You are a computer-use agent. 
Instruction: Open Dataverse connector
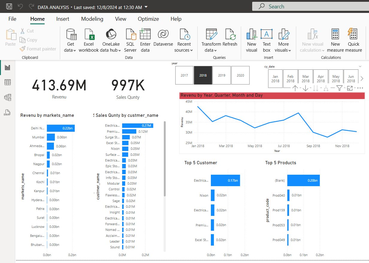[x=163, y=41]
